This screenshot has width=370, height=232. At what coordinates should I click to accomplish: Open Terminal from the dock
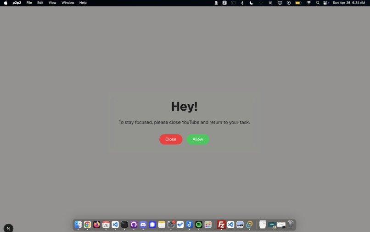click(x=124, y=225)
